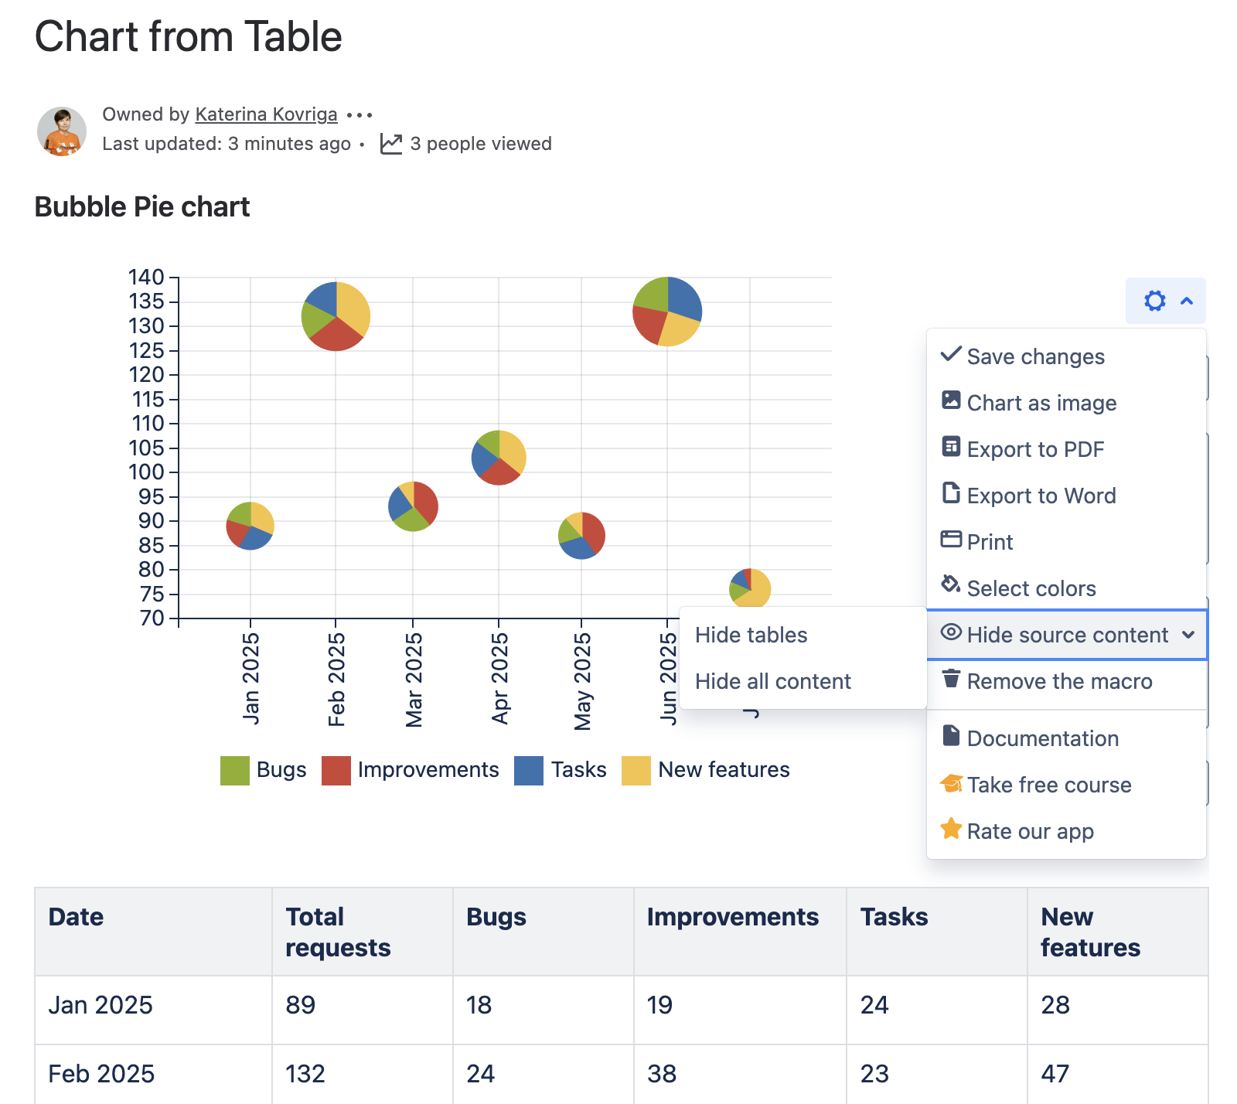Open the three dots page owner menu
Image resolution: width=1237 pixels, height=1104 pixels.
click(360, 115)
